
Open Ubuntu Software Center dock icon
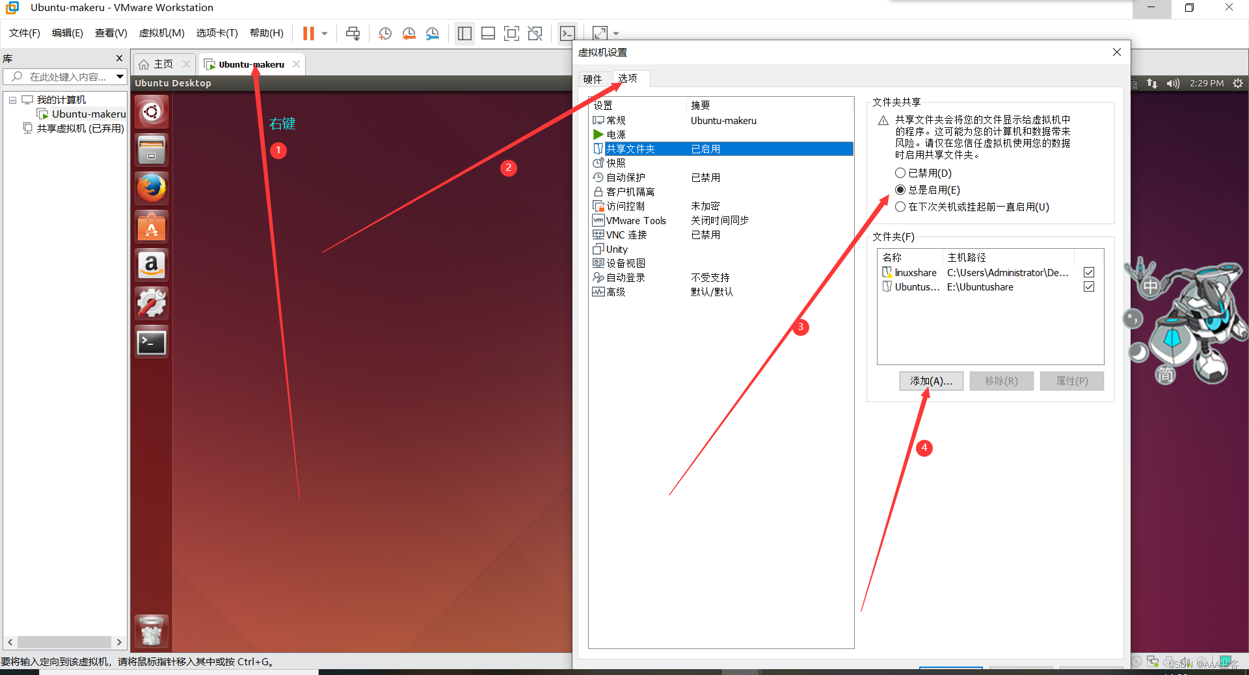(x=152, y=227)
